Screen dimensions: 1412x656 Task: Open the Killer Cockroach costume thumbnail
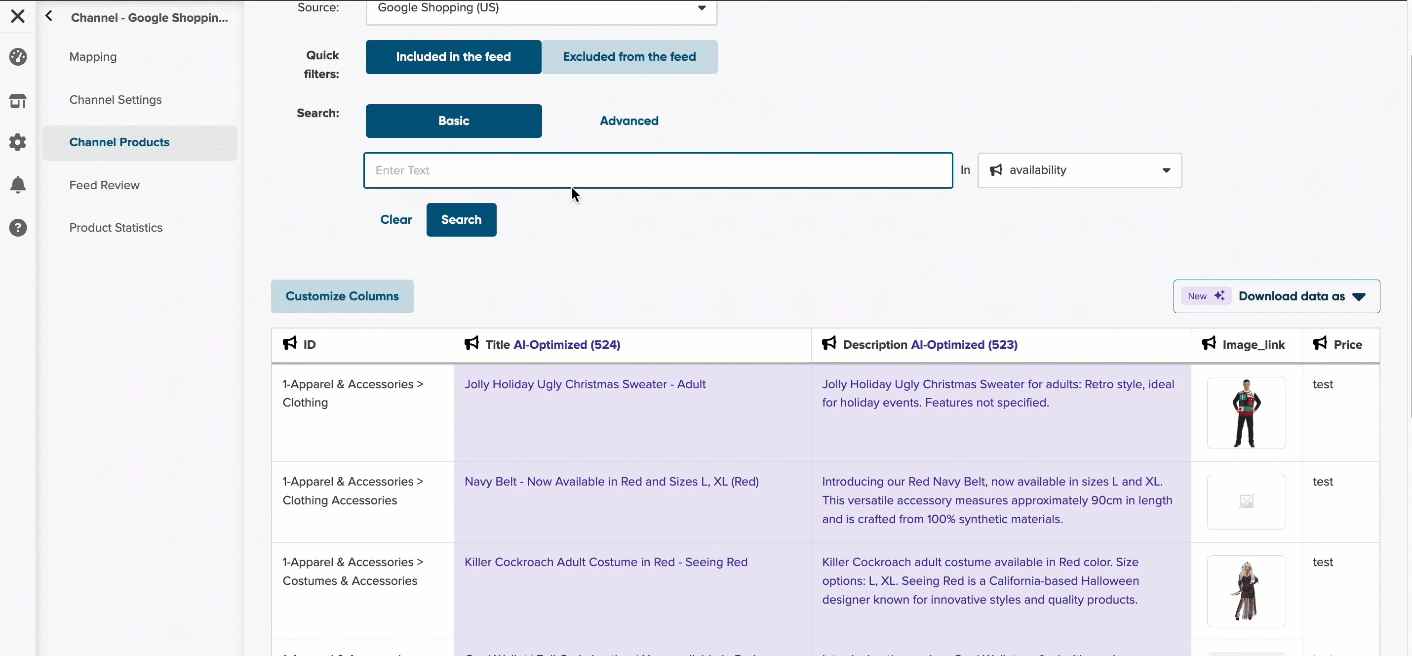tap(1246, 591)
